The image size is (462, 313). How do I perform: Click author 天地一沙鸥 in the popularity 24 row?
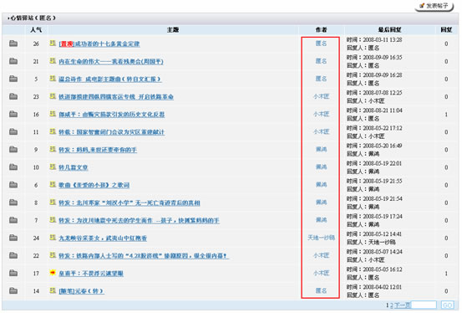coord(321,238)
